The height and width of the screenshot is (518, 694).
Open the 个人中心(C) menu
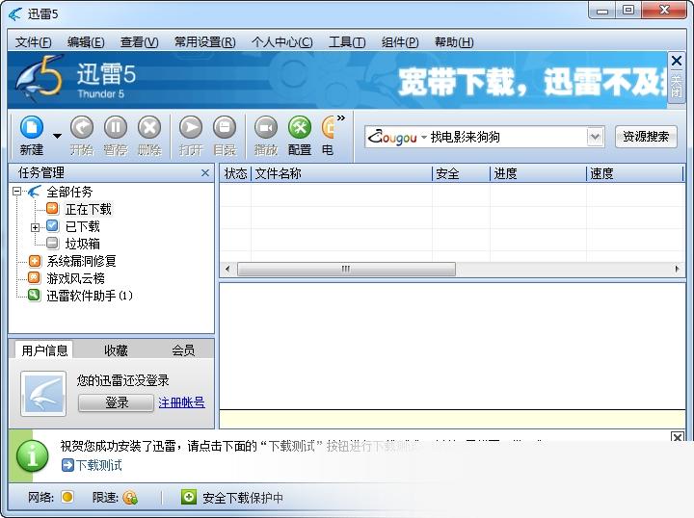281,42
